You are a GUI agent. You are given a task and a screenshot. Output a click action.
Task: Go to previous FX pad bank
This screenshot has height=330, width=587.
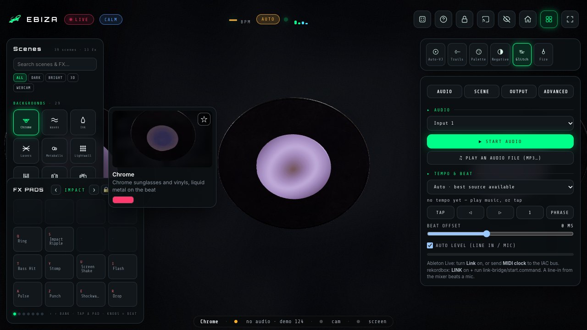[56, 190]
